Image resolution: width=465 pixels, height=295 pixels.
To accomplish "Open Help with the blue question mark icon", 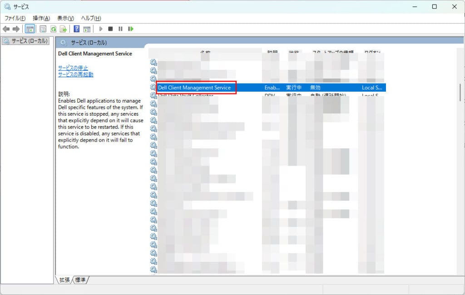I will pos(76,29).
